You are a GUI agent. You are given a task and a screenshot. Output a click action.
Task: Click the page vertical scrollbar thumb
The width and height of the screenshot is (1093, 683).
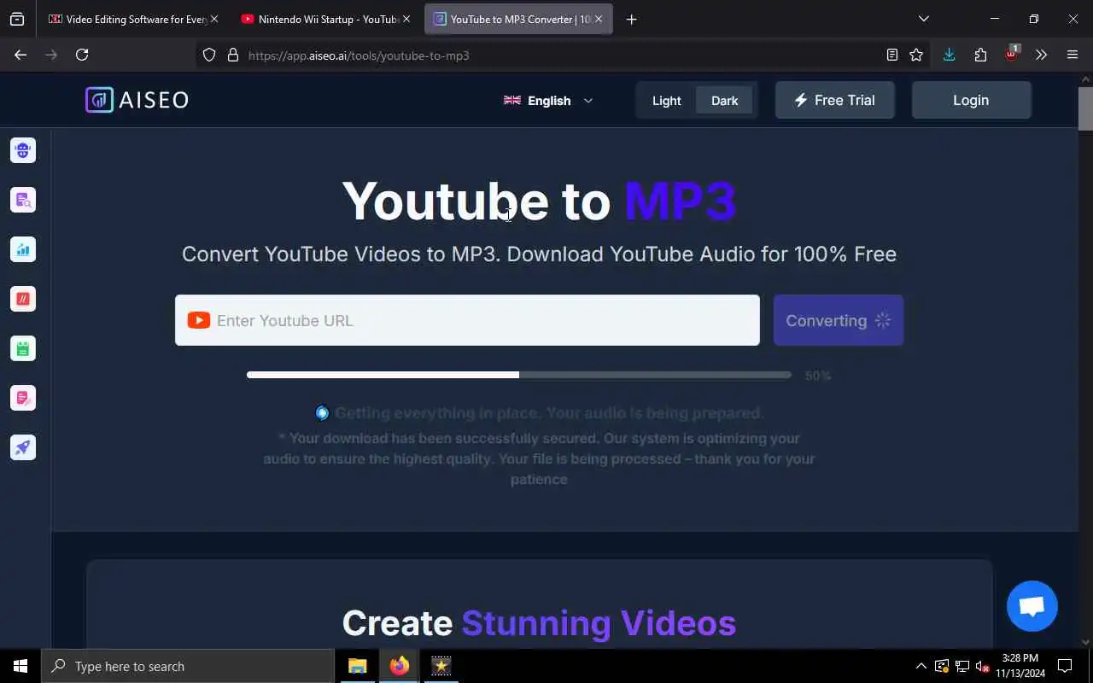[x=1085, y=108]
